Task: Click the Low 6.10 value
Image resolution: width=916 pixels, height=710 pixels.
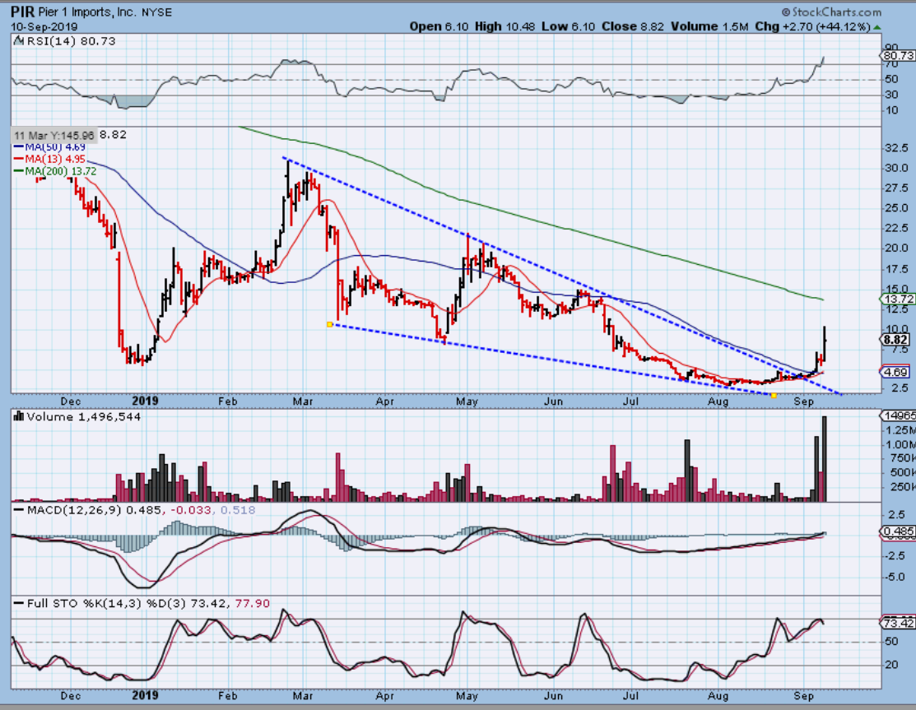Action: point(569,26)
